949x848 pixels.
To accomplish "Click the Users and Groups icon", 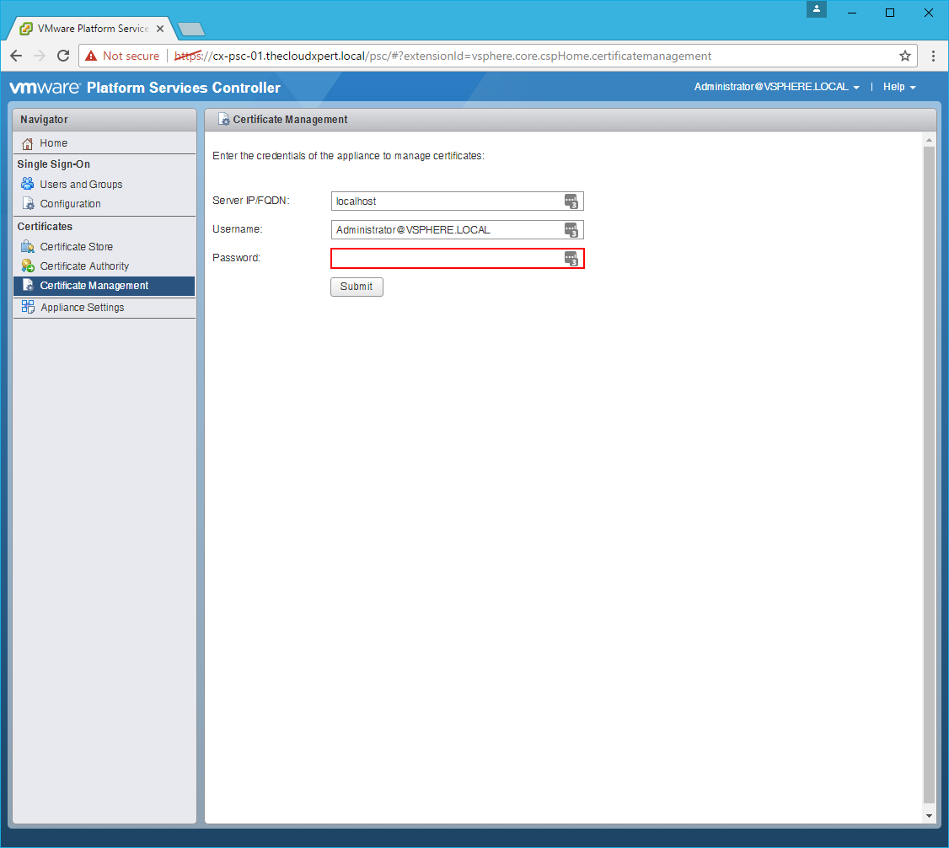I will click(28, 184).
